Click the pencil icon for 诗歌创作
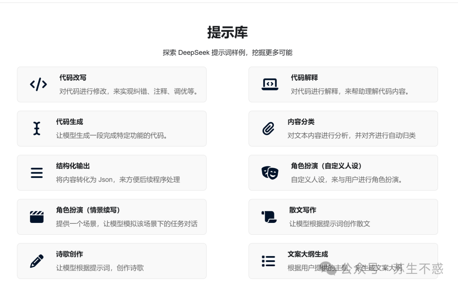The image size is (458, 287). (37, 261)
